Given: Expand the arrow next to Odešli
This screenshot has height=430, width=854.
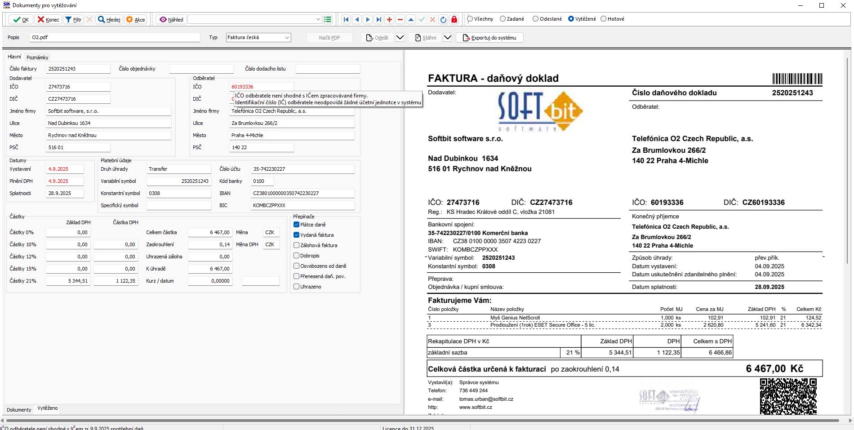Looking at the screenshot, I should pyautogui.click(x=400, y=38).
